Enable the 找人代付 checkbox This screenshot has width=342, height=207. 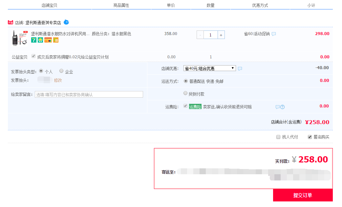coord(278,137)
